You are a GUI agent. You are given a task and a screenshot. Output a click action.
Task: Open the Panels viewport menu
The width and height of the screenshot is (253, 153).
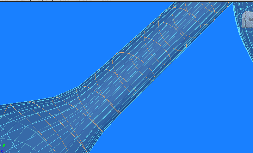click(105, 0)
